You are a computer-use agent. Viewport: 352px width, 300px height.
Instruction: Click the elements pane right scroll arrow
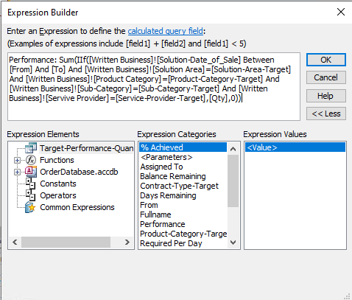point(127,243)
